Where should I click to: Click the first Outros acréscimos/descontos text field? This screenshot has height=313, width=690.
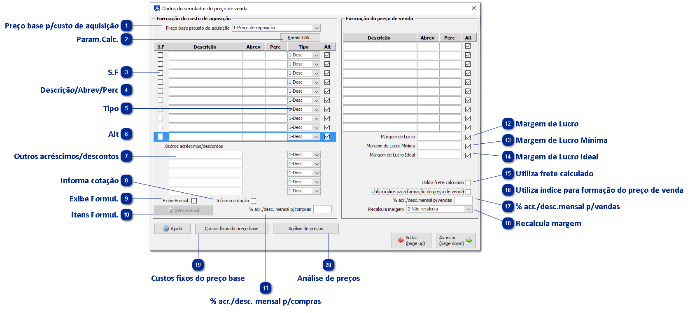(205, 155)
